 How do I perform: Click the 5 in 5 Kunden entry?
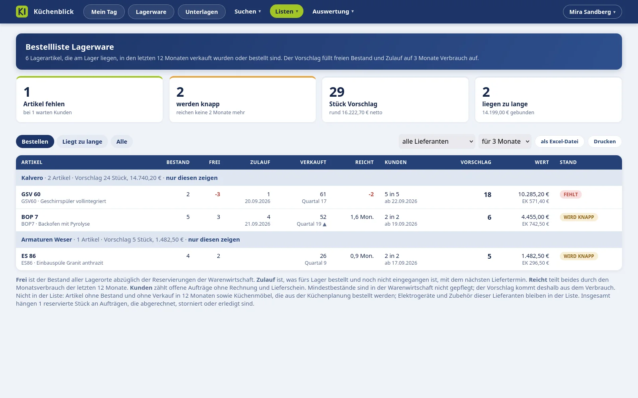point(392,194)
